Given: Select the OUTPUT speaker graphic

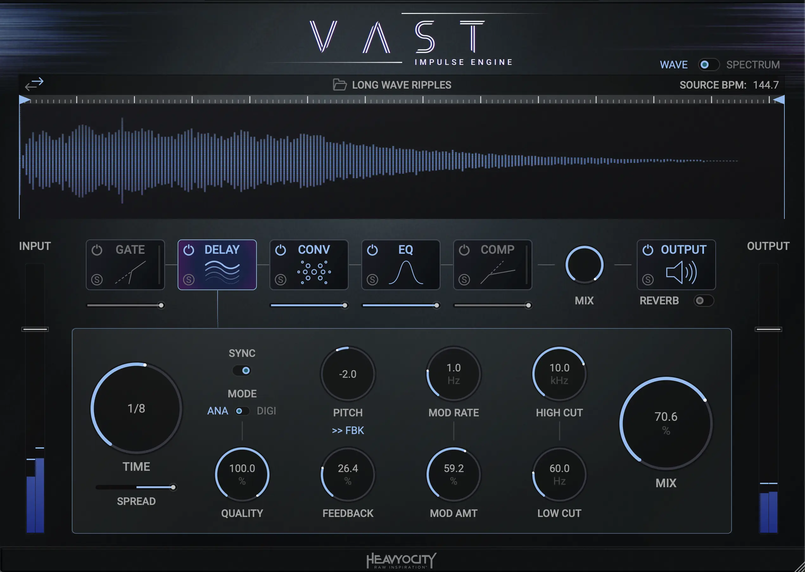Looking at the screenshot, I should [x=681, y=272].
